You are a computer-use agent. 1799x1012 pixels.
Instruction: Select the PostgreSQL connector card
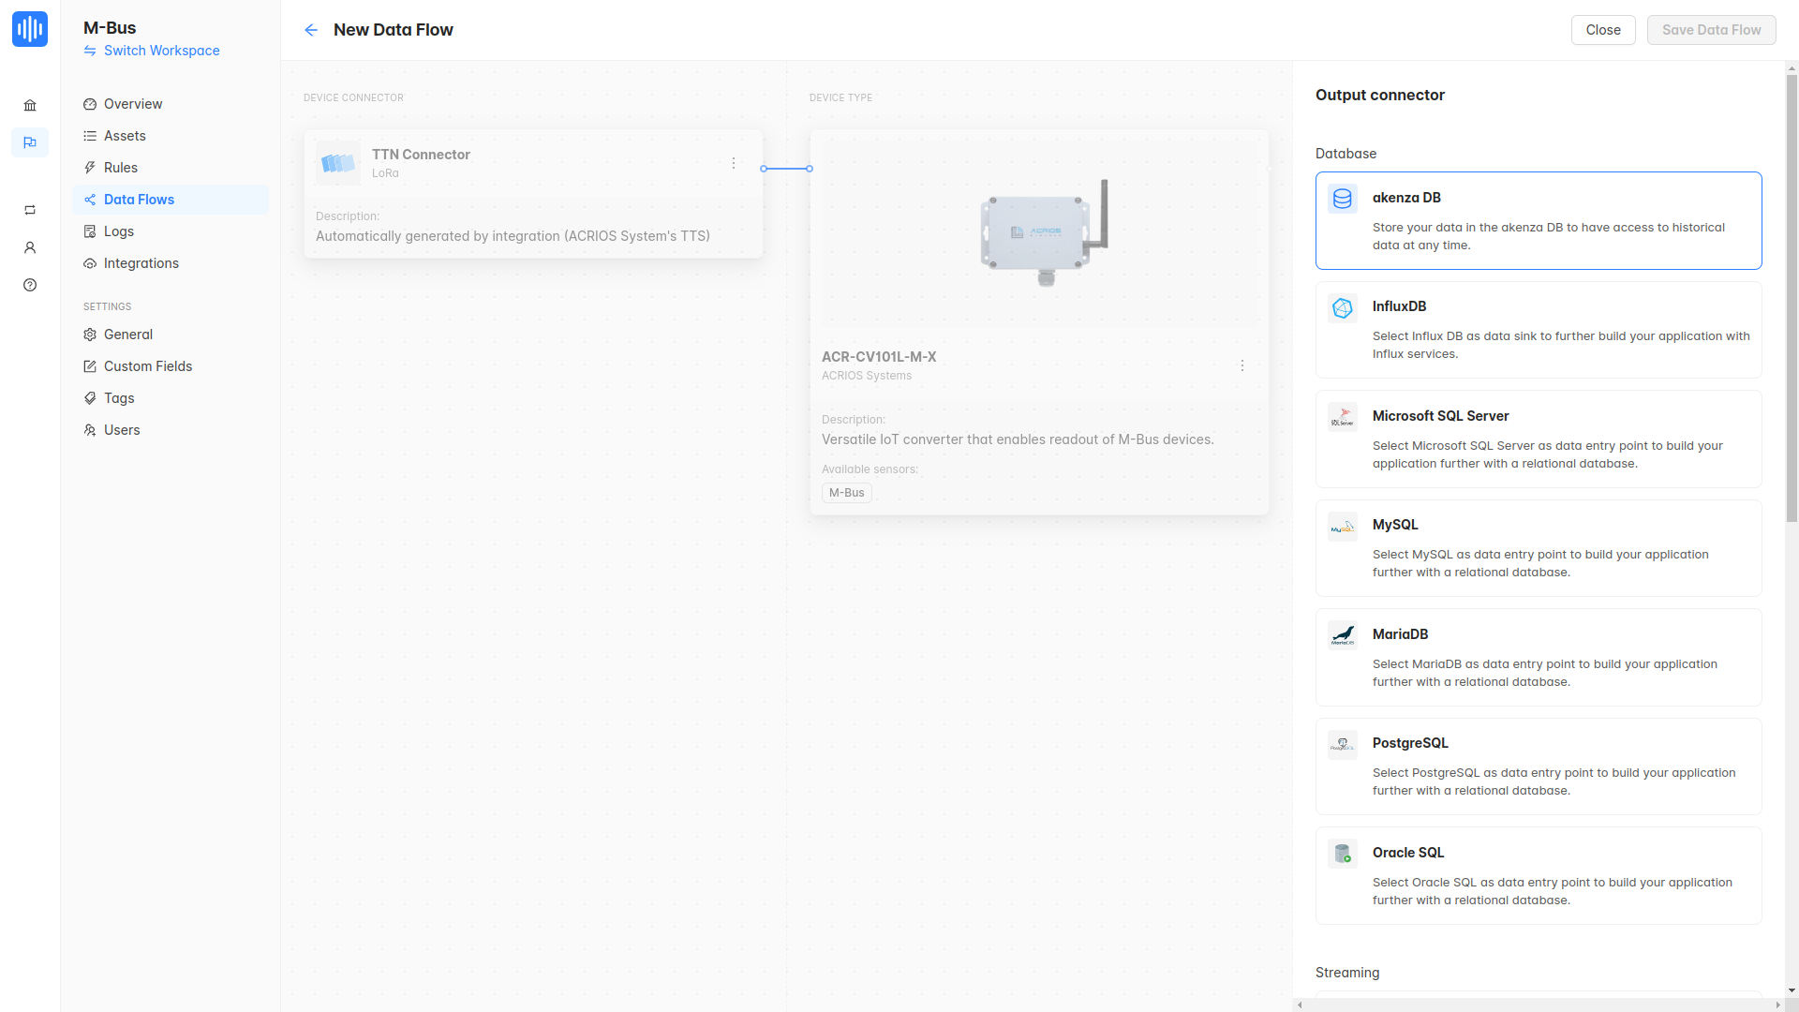point(1538,766)
